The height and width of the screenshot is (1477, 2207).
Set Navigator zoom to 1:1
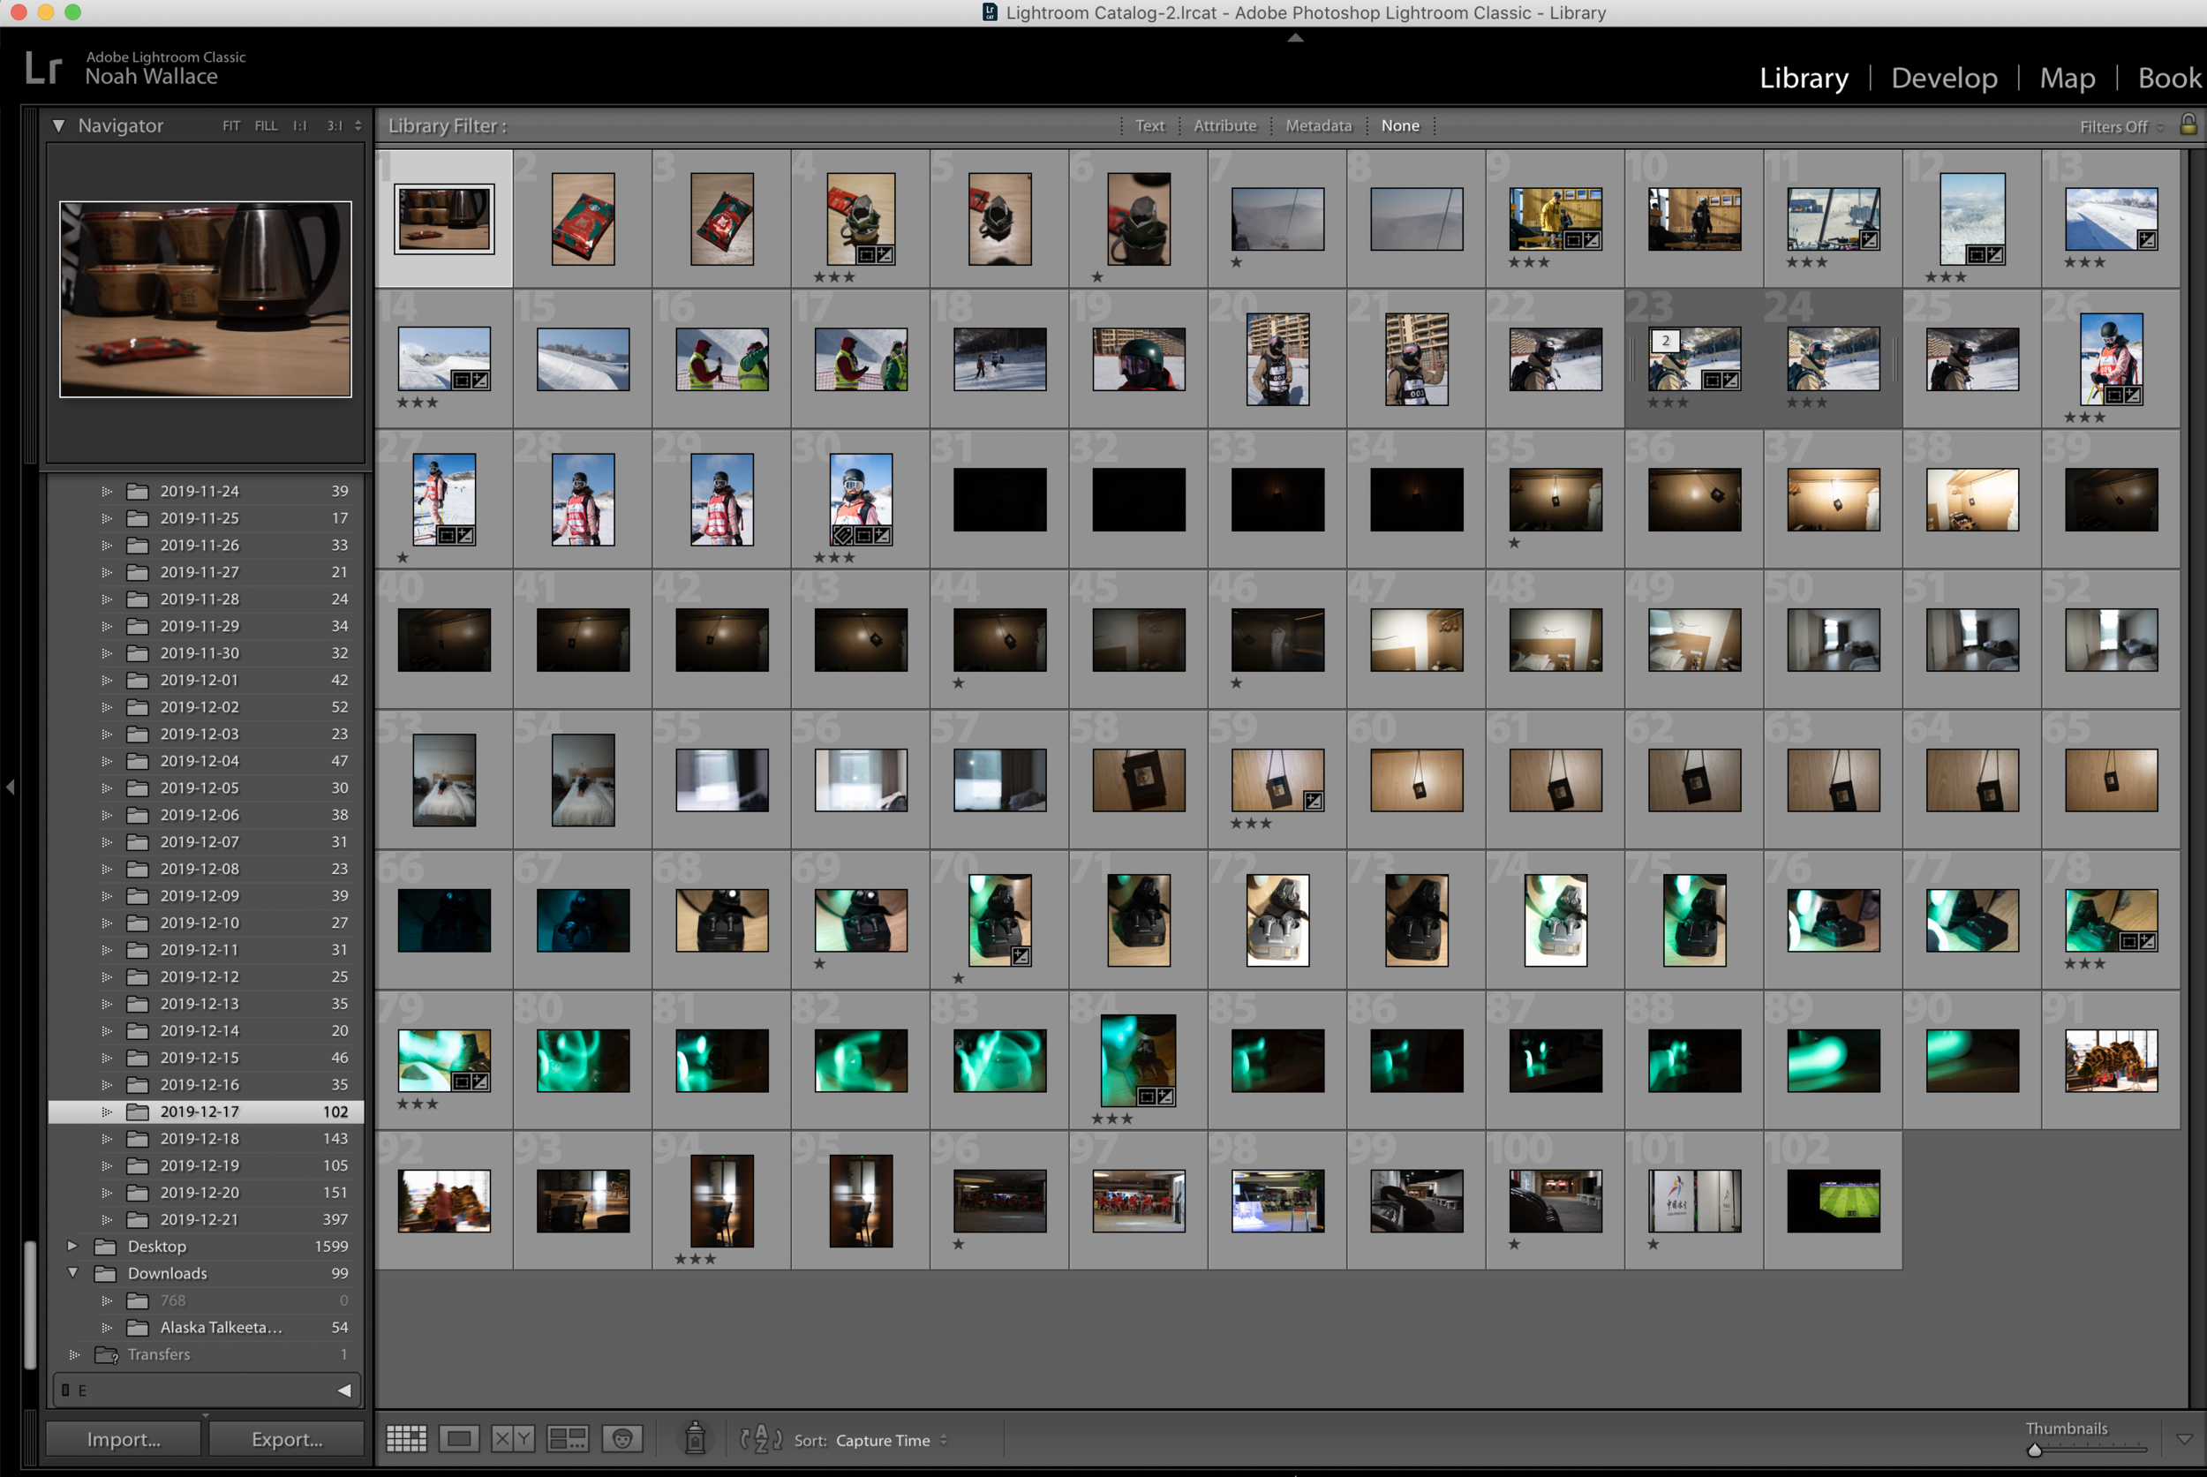coord(299,125)
